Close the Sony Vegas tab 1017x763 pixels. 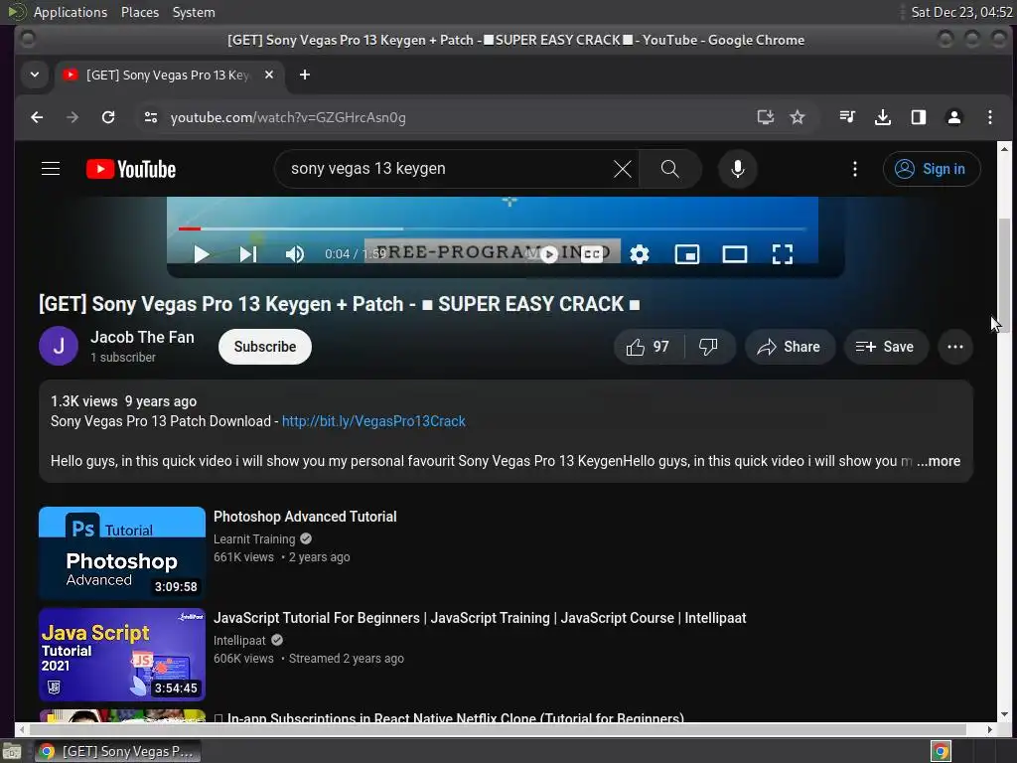coord(269,75)
